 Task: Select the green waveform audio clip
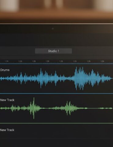tap(56, 108)
